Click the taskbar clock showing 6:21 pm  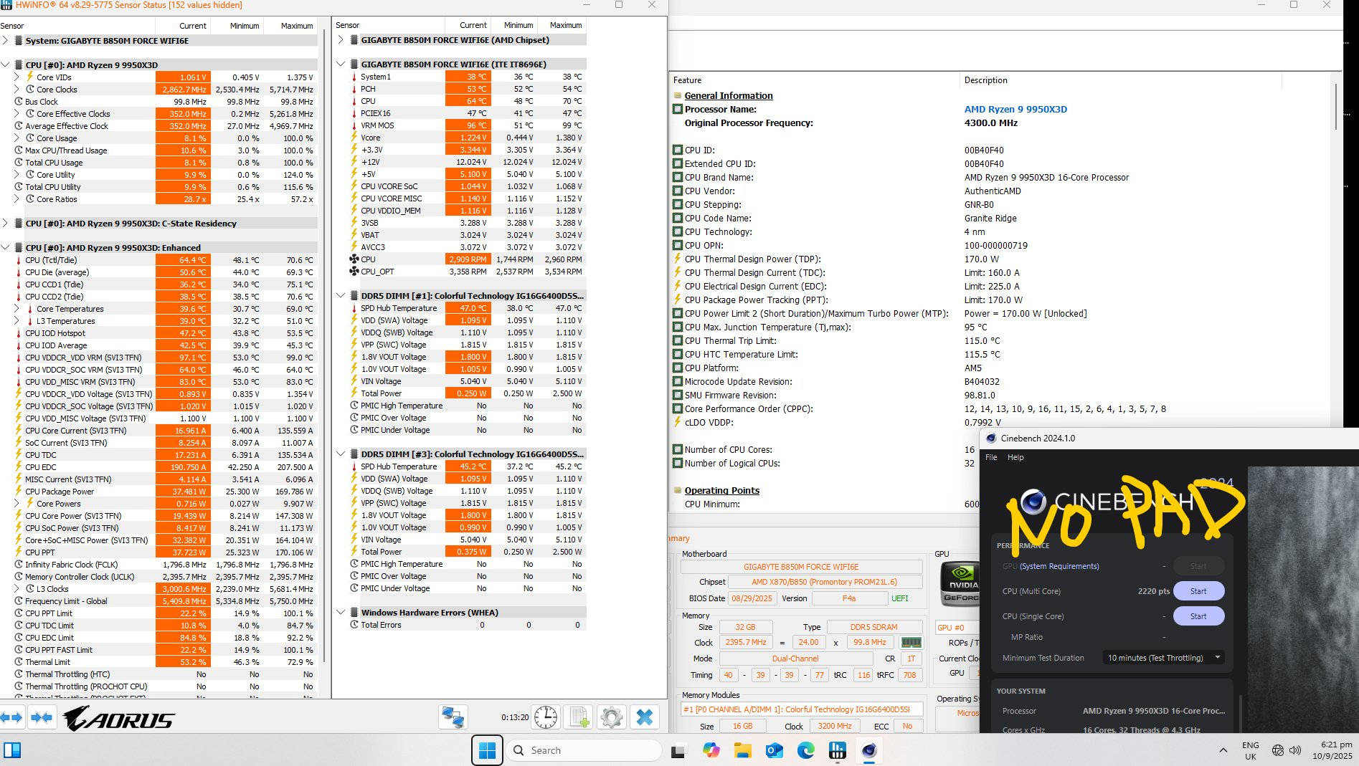(1332, 750)
